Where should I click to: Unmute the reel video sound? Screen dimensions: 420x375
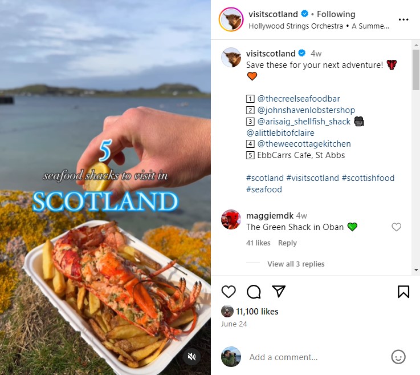click(192, 357)
